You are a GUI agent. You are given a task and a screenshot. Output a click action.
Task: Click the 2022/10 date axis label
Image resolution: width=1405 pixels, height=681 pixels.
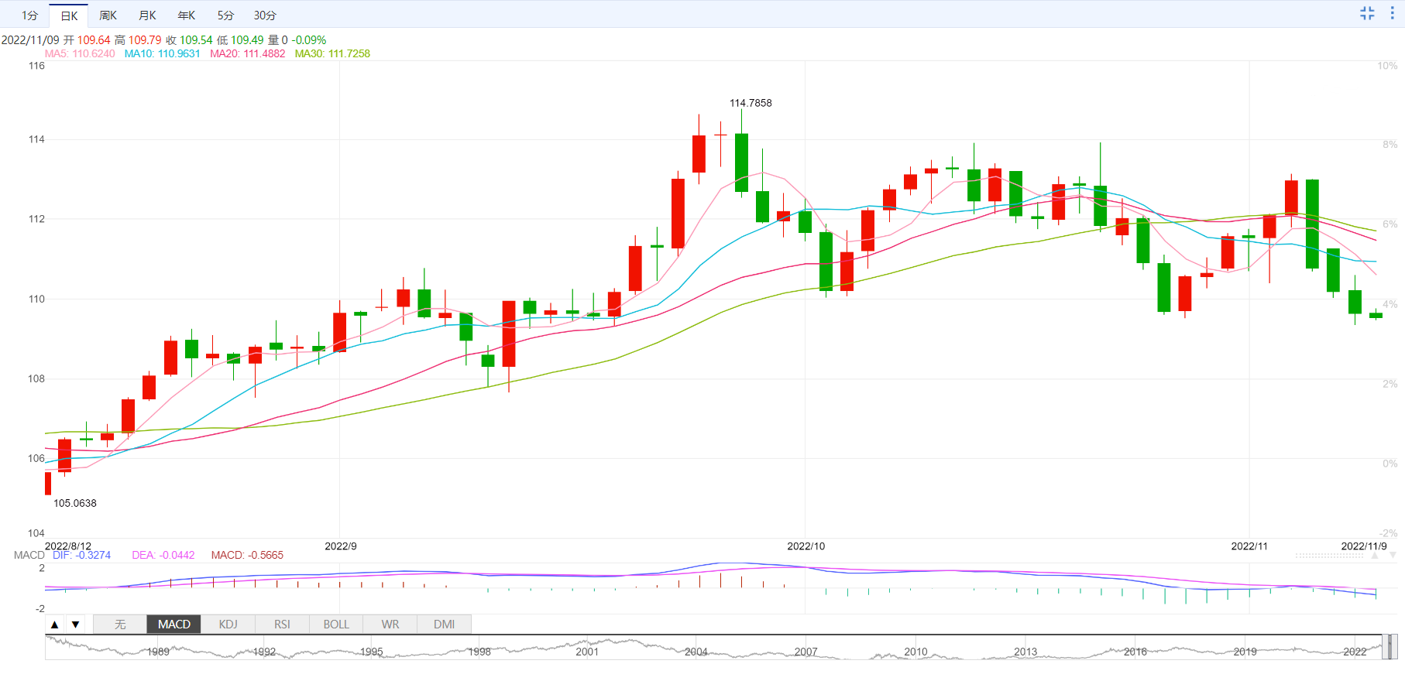pyautogui.click(x=806, y=546)
